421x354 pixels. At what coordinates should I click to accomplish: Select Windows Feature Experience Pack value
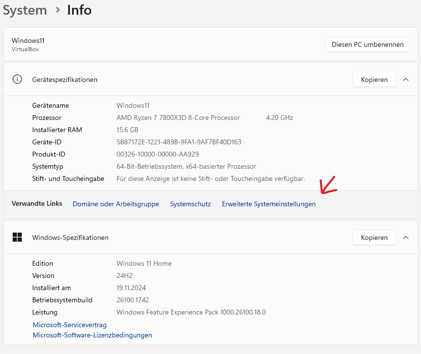click(191, 313)
